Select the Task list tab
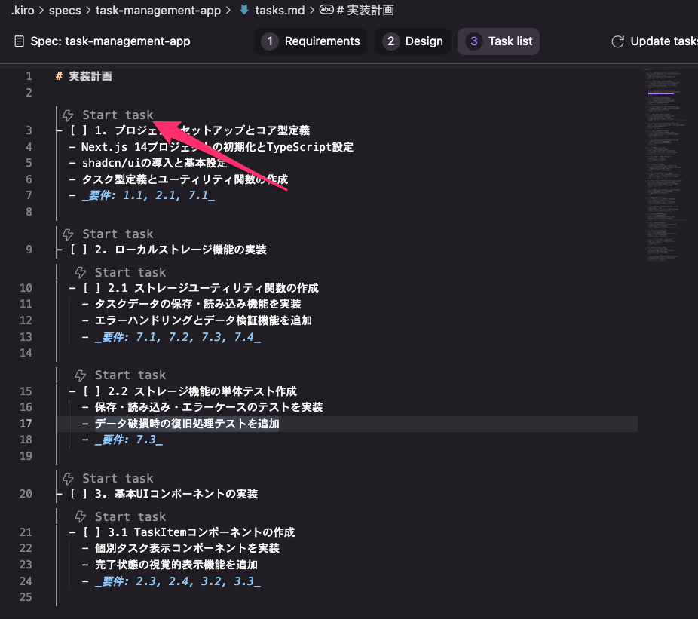 (498, 41)
